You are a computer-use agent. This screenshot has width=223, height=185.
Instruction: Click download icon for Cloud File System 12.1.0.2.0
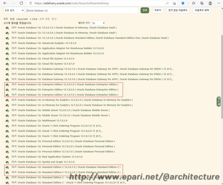(x=7, y=59)
